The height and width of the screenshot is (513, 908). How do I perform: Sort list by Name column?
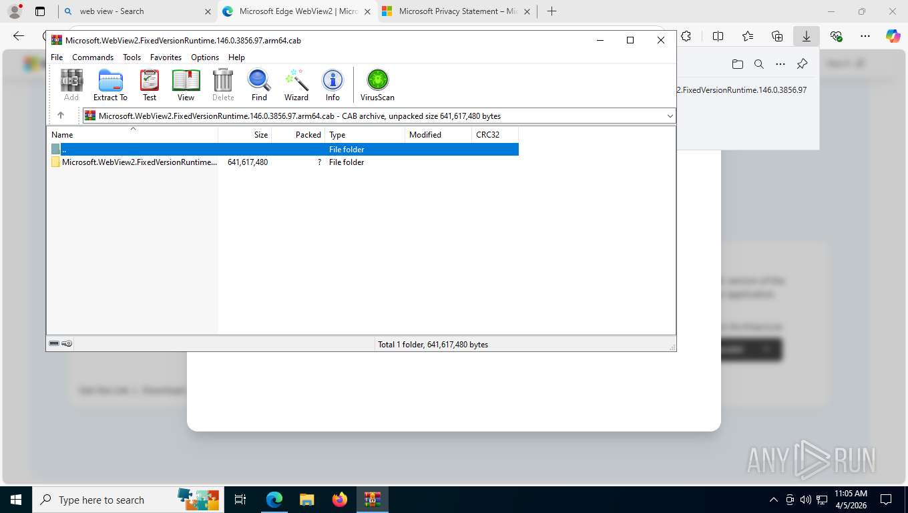tap(132, 134)
